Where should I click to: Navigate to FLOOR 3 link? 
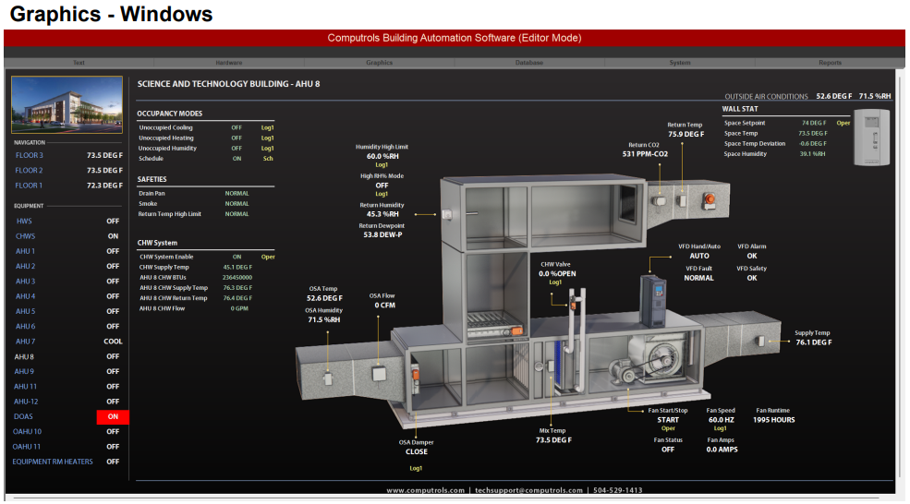pyautogui.click(x=29, y=155)
